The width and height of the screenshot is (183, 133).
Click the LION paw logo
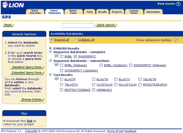click(x=13, y=5)
